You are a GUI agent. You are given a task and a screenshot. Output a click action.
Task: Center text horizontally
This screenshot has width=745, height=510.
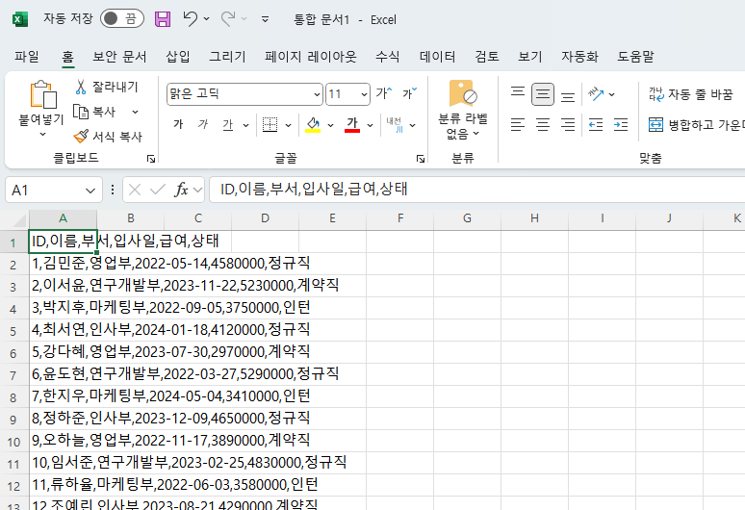tap(543, 125)
